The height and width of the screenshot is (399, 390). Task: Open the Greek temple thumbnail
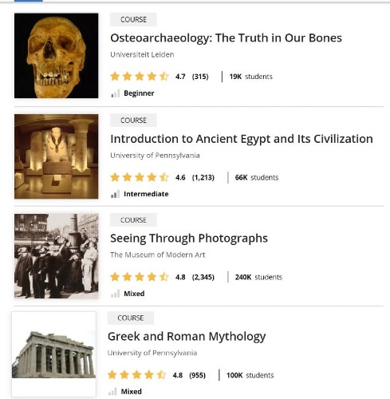(53, 354)
